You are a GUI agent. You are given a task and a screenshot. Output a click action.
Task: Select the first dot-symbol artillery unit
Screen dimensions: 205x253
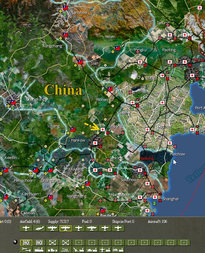79,243
